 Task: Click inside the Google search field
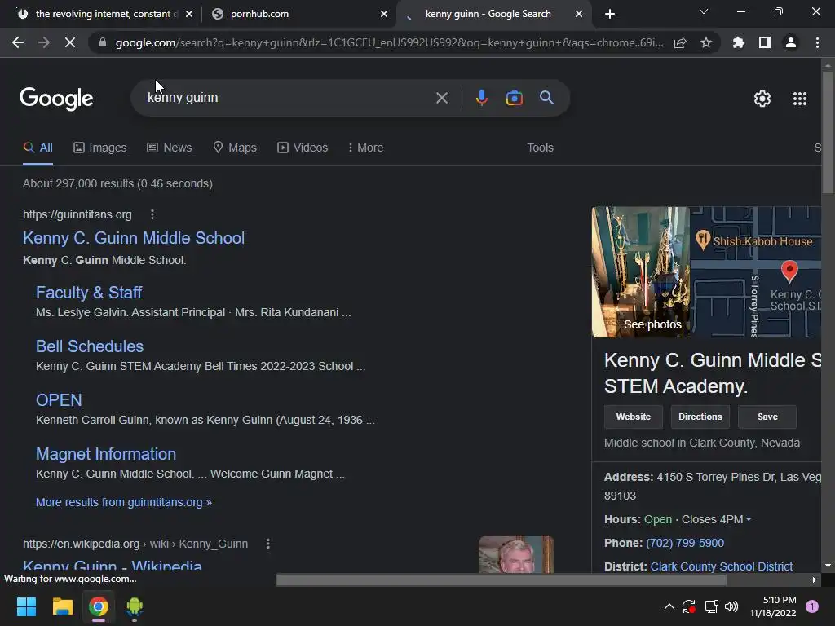pyautogui.click(x=288, y=98)
